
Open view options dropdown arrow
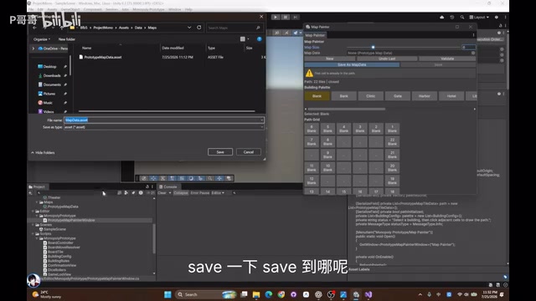(248, 39)
